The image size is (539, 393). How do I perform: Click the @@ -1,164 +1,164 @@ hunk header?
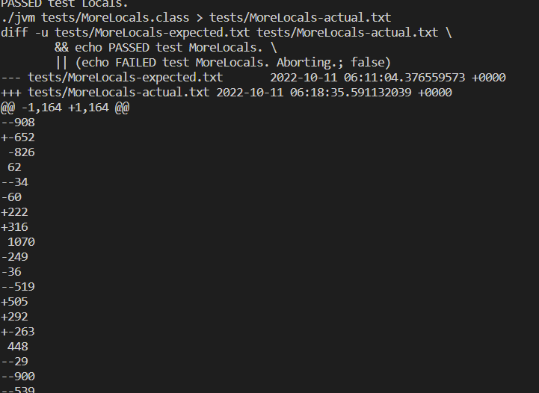pos(66,108)
